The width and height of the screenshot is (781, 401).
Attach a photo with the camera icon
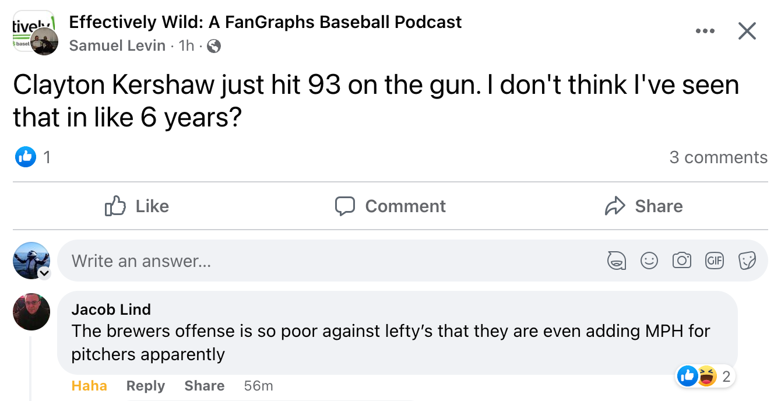click(681, 261)
